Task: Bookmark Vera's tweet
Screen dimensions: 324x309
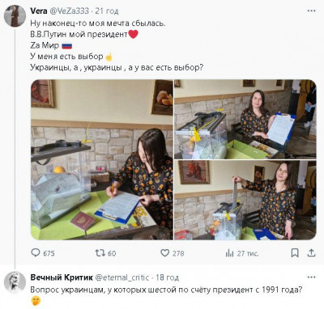Action: coord(295,252)
